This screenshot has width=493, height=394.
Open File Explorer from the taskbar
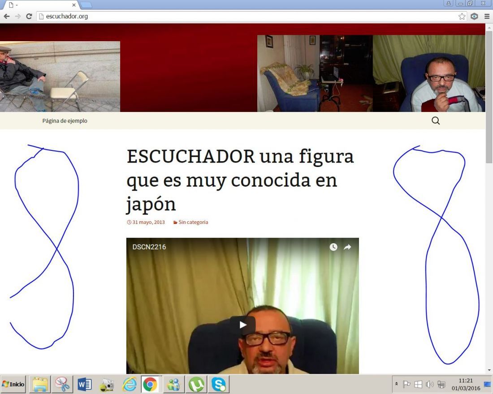[40, 384]
